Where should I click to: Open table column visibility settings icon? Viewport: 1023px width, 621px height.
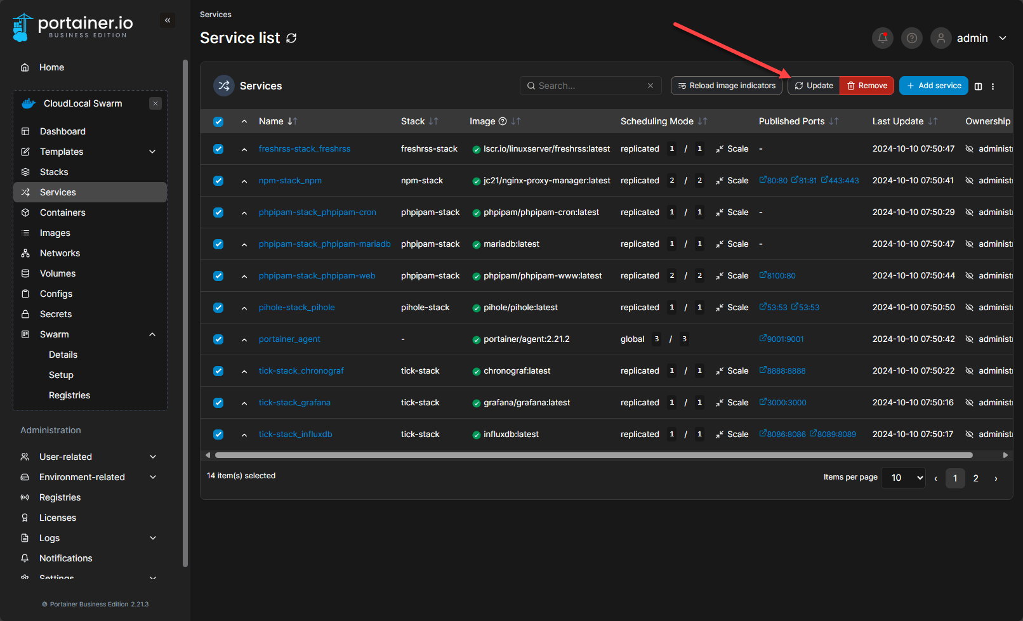point(978,86)
